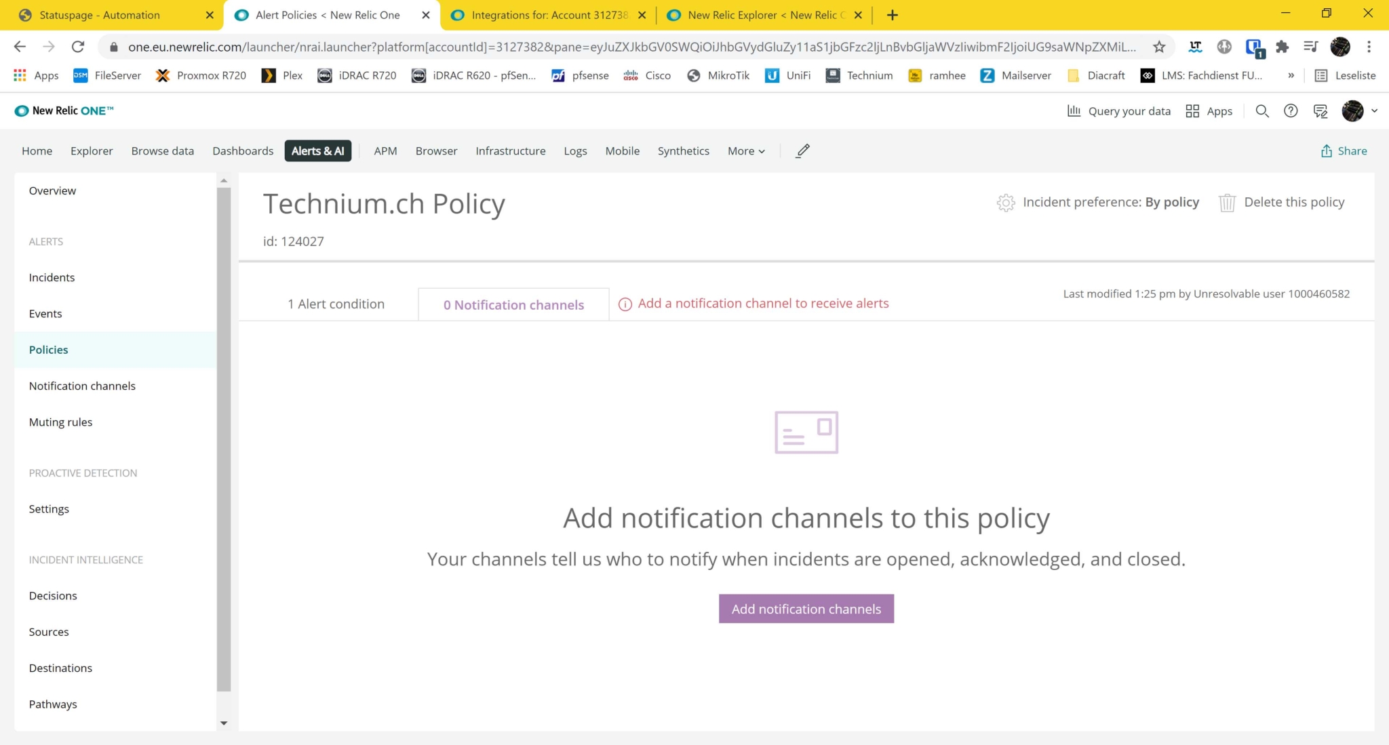Open the Apps grid icon in header
This screenshot has width=1389, height=745.
pyautogui.click(x=1192, y=110)
